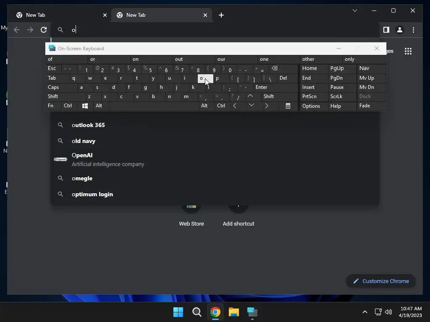Open the Web Store shortcut
This screenshot has height=322, width=430.
[191, 216]
